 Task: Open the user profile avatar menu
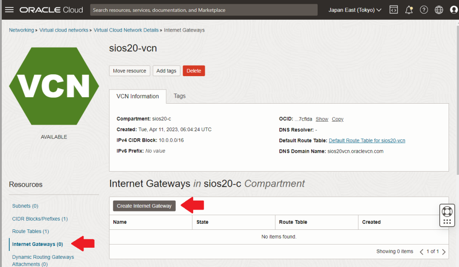click(454, 10)
